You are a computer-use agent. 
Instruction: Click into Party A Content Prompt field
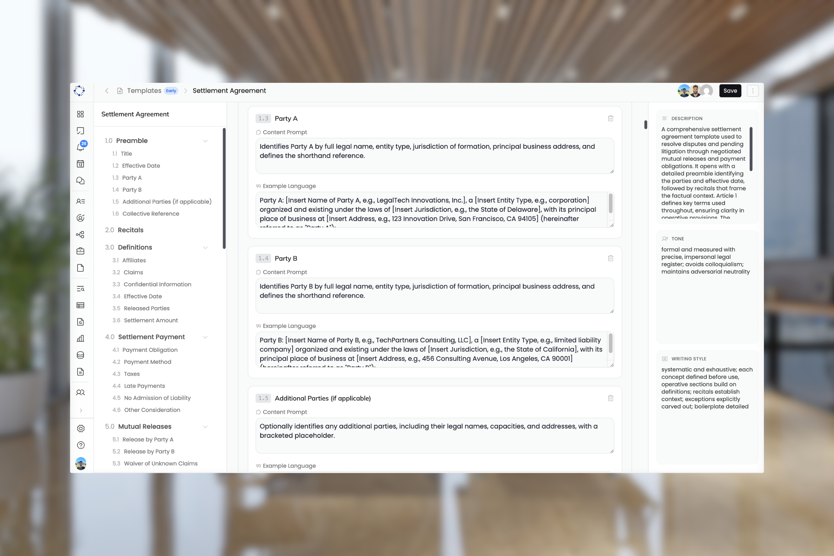coord(434,156)
